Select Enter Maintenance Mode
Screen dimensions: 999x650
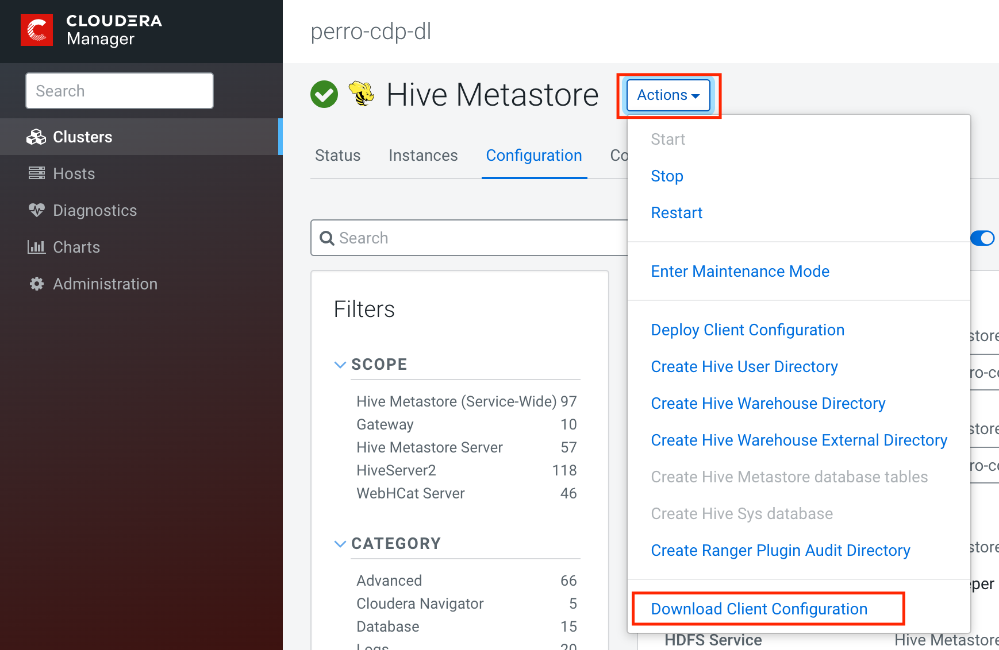[x=740, y=271]
